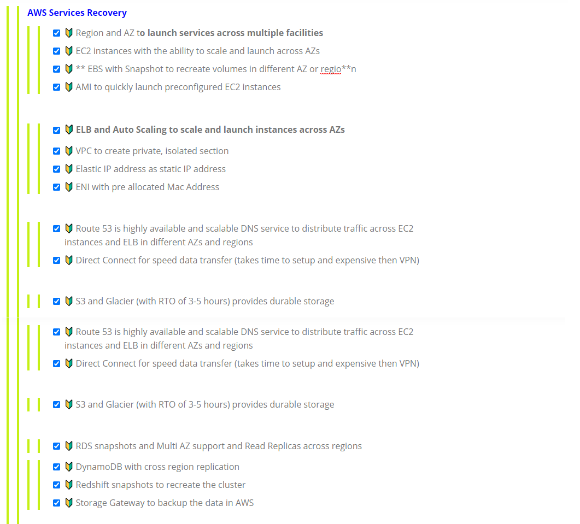Uncheck the Storage Gateway checkbox
Image resolution: width=580 pixels, height=524 pixels.
pos(57,503)
